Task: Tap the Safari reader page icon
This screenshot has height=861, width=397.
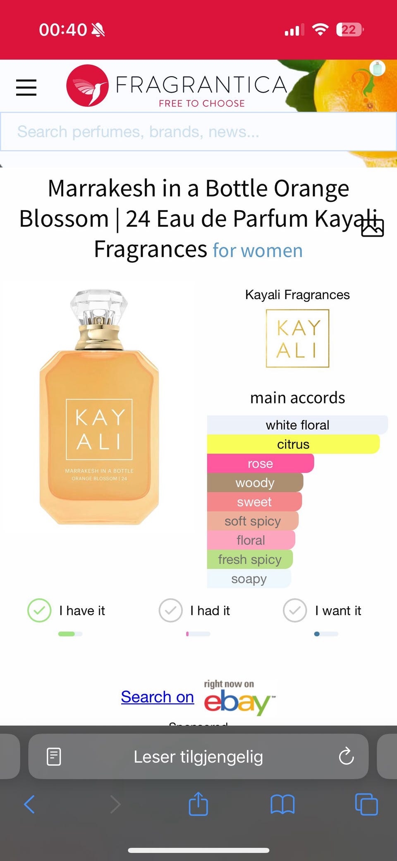Action: [54, 757]
